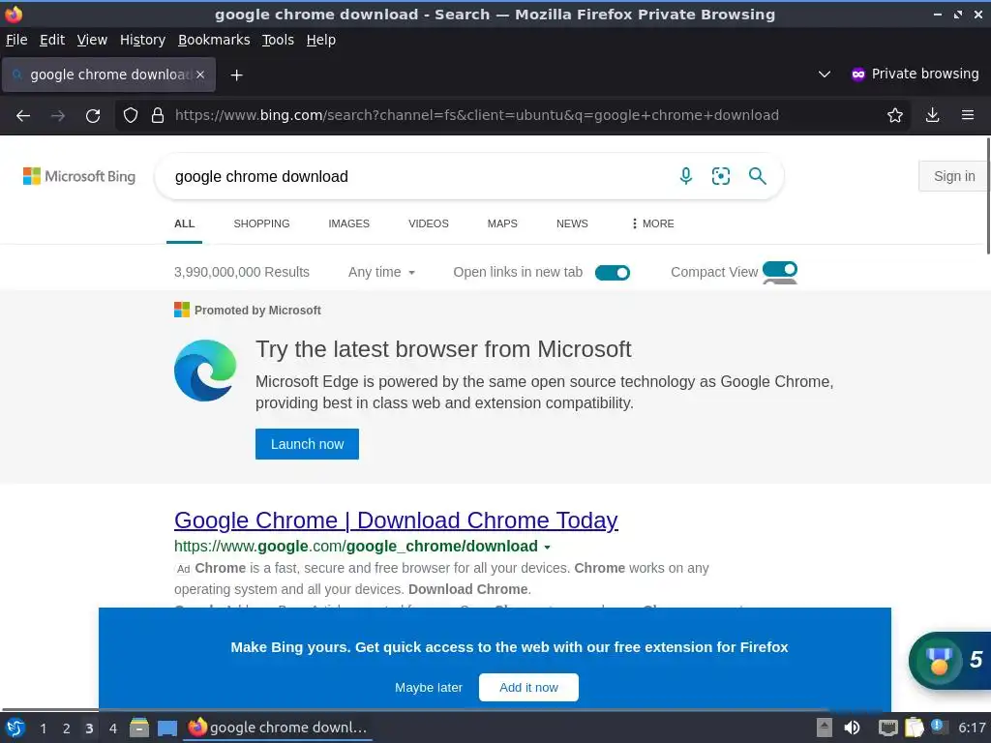Image resolution: width=991 pixels, height=743 pixels.
Task: Go back to the previous page
Action: click(23, 116)
